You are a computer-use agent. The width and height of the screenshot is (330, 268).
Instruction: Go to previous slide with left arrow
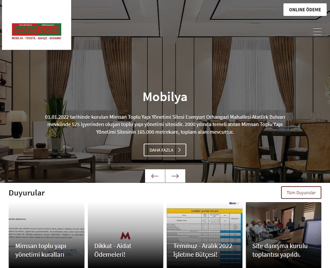tap(155, 176)
